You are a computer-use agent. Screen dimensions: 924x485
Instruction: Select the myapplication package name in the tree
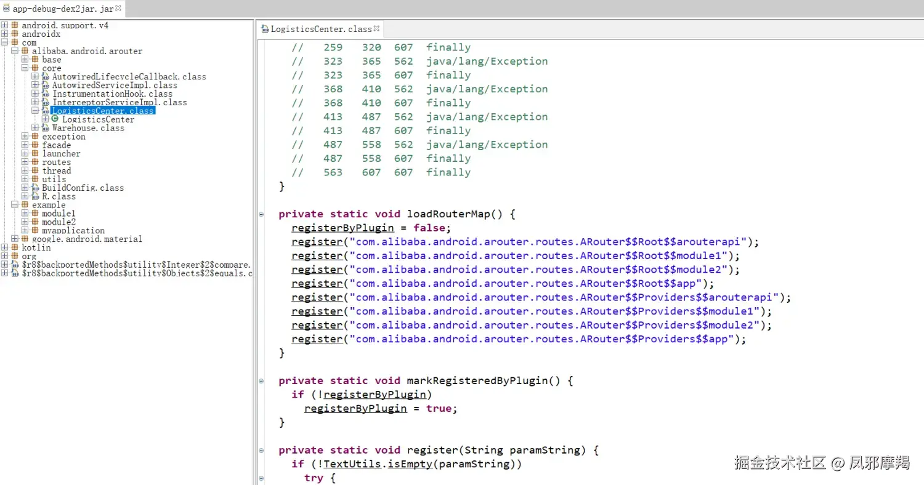pyautogui.click(x=73, y=231)
